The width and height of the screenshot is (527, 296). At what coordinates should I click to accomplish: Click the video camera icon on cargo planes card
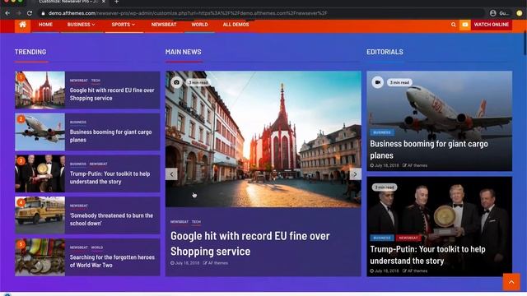tap(377, 82)
